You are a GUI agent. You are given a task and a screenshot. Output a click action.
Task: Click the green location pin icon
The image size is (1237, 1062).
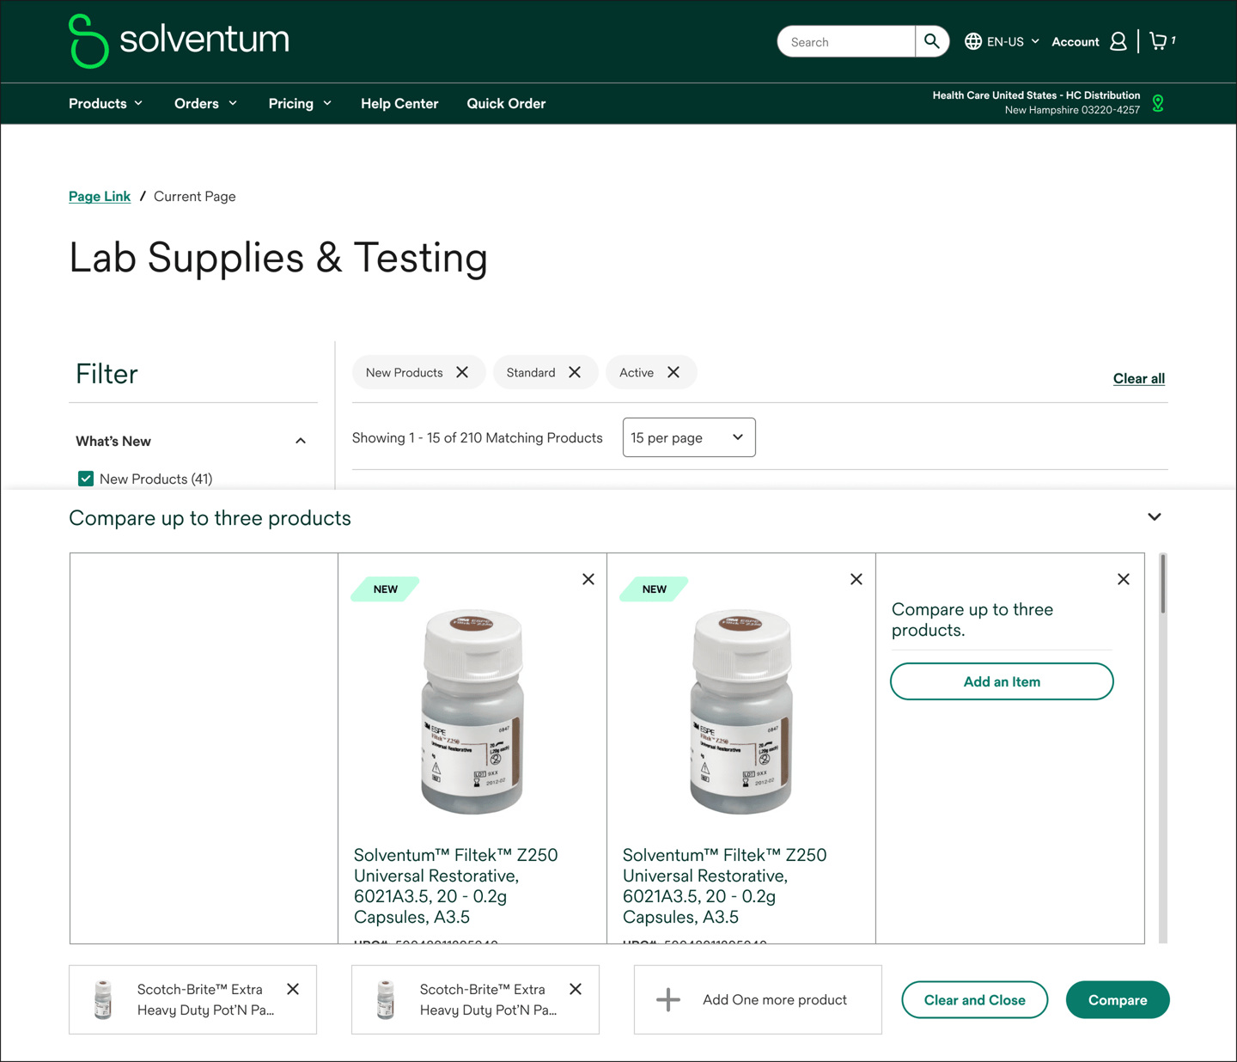1158,103
